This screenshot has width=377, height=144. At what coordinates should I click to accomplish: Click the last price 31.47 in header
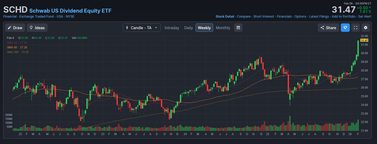pos(343,10)
